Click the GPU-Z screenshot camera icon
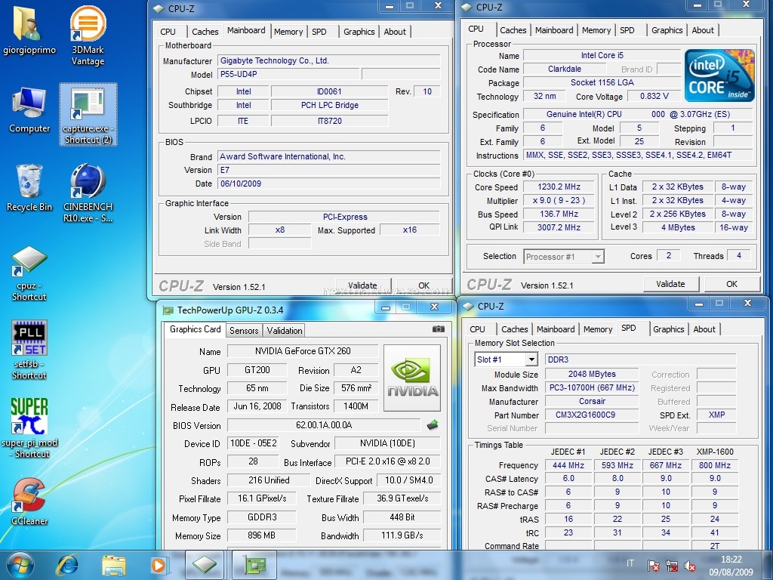This screenshot has width=773, height=580. pyautogui.click(x=439, y=329)
